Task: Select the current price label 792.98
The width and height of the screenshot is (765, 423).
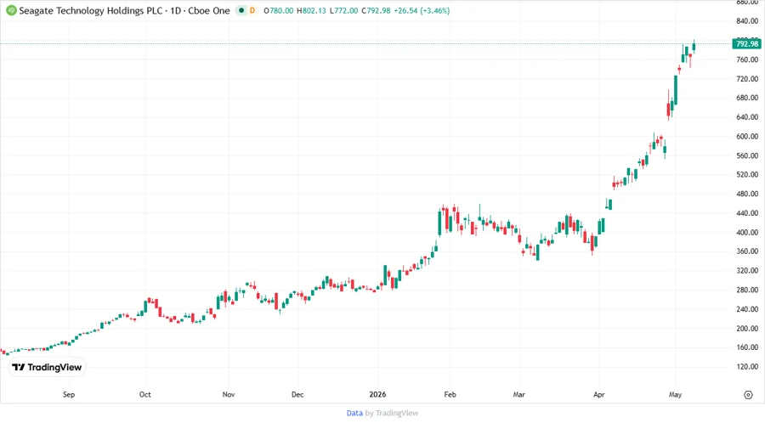Action: (746, 44)
